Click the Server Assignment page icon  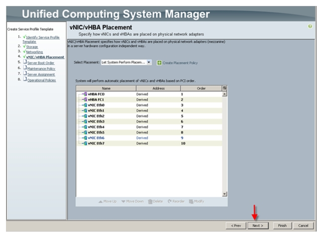25,73
